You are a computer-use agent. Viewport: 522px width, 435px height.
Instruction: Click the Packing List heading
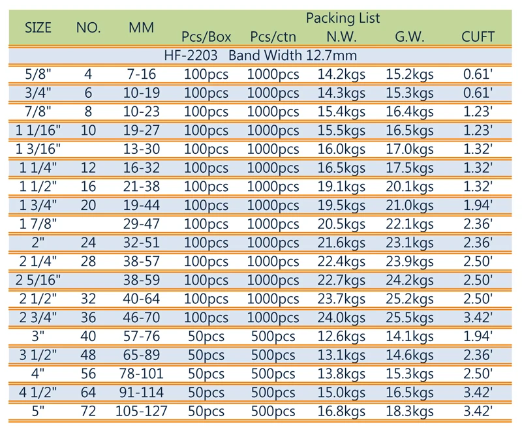pos(343,18)
